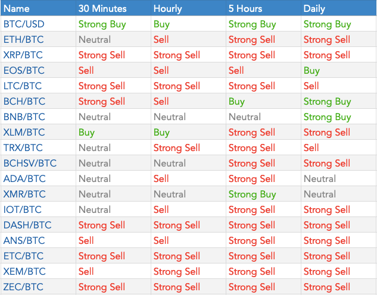Click the DASH/BTC link
This screenshot has height=295, width=377.
[x=27, y=225]
